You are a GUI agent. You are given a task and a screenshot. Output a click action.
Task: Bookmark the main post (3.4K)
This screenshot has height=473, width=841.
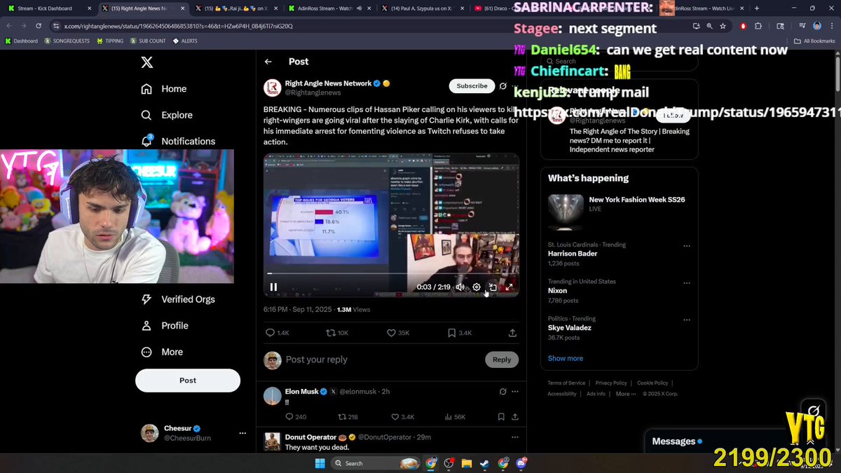click(460, 333)
